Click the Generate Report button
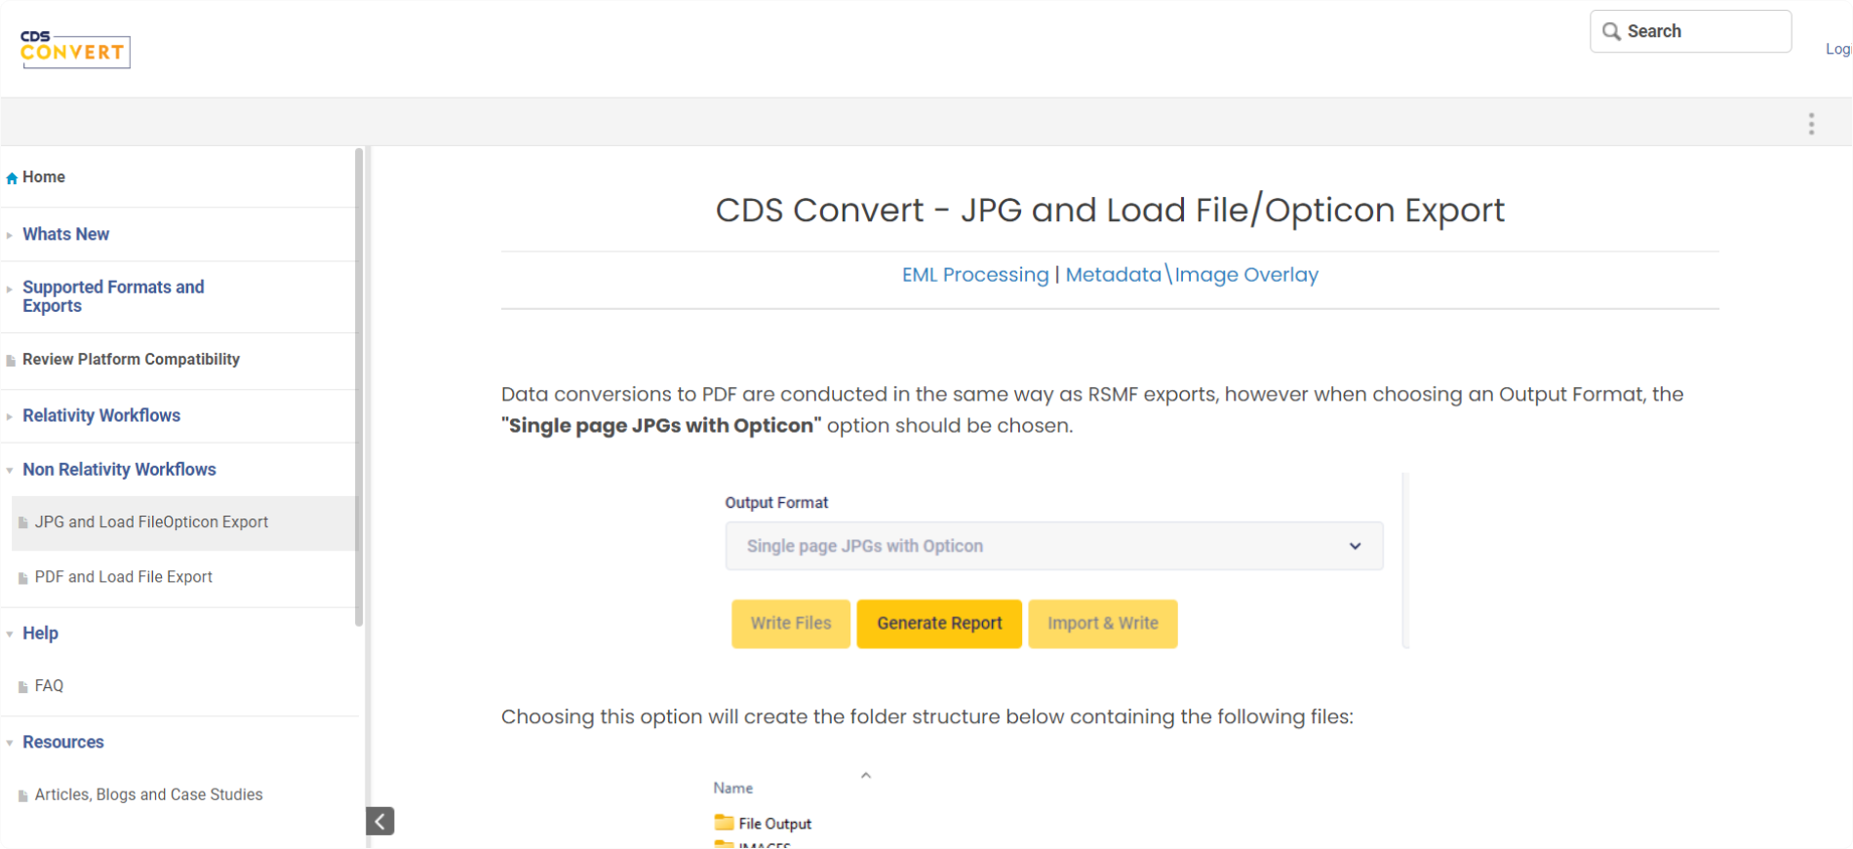 [939, 624]
